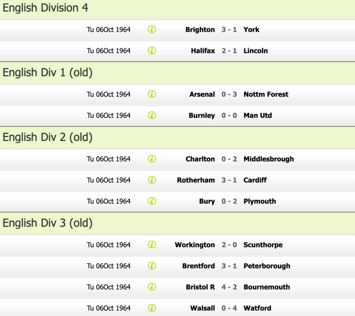Open the Nottm Forest team link
Viewport: 355px width, 316px height.
[266, 94]
